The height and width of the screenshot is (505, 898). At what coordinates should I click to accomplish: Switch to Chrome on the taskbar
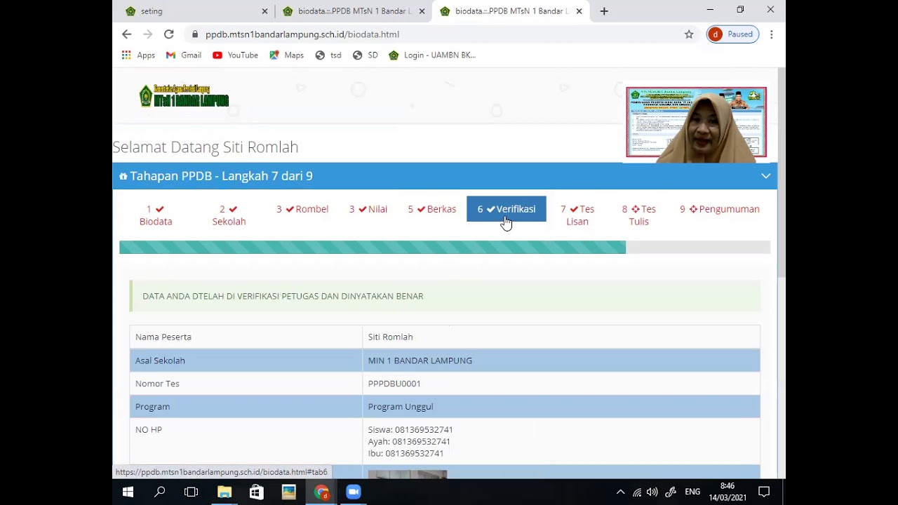pyautogui.click(x=321, y=492)
